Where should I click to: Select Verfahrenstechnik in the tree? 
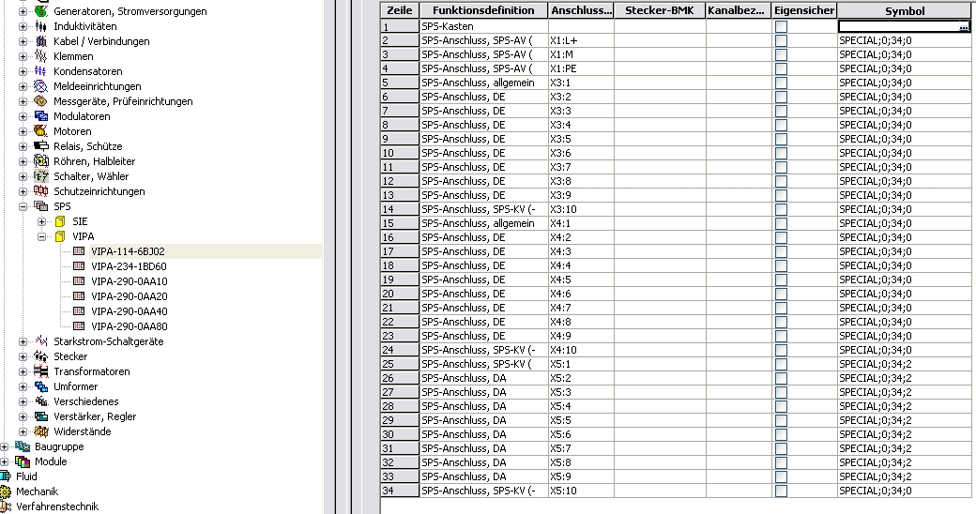pos(57,506)
